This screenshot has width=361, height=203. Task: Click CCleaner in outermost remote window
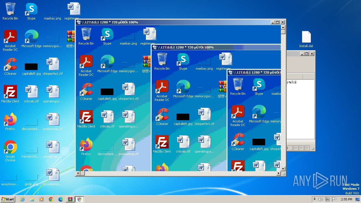pyautogui.click(x=86, y=92)
